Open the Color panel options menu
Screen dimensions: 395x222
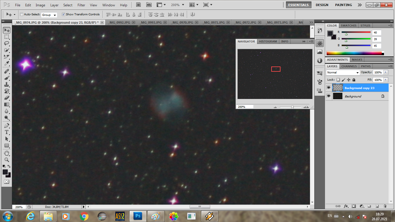tap(390, 25)
